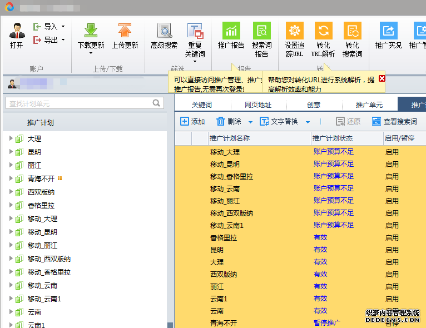Open the 搜索词报告 icon
The width and height of the screenshot is (426, 328).
[261, 31]
